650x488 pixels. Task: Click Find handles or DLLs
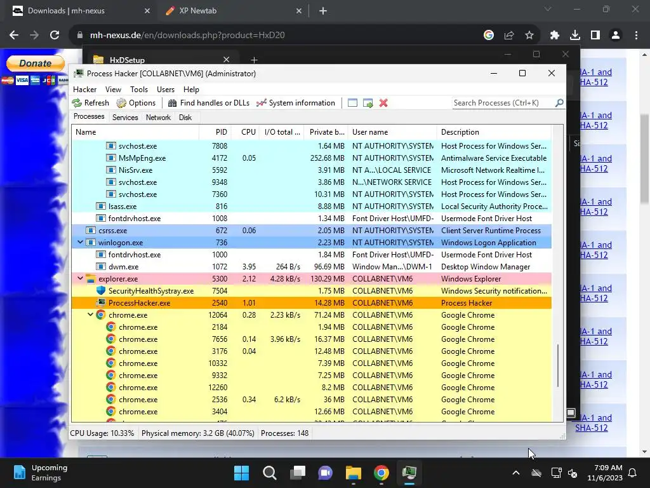pyautogui.click(x=208, y=103)
